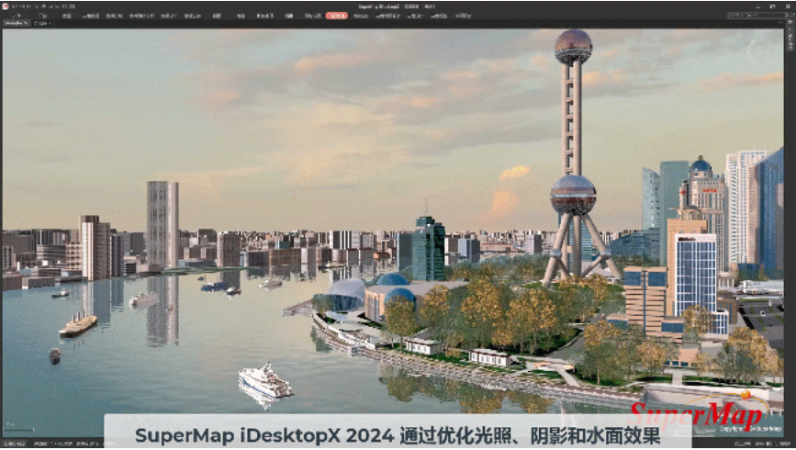Click the navigation compass in the scene corner
Viewport: 796px width, 450px height.
click(761, 50)
